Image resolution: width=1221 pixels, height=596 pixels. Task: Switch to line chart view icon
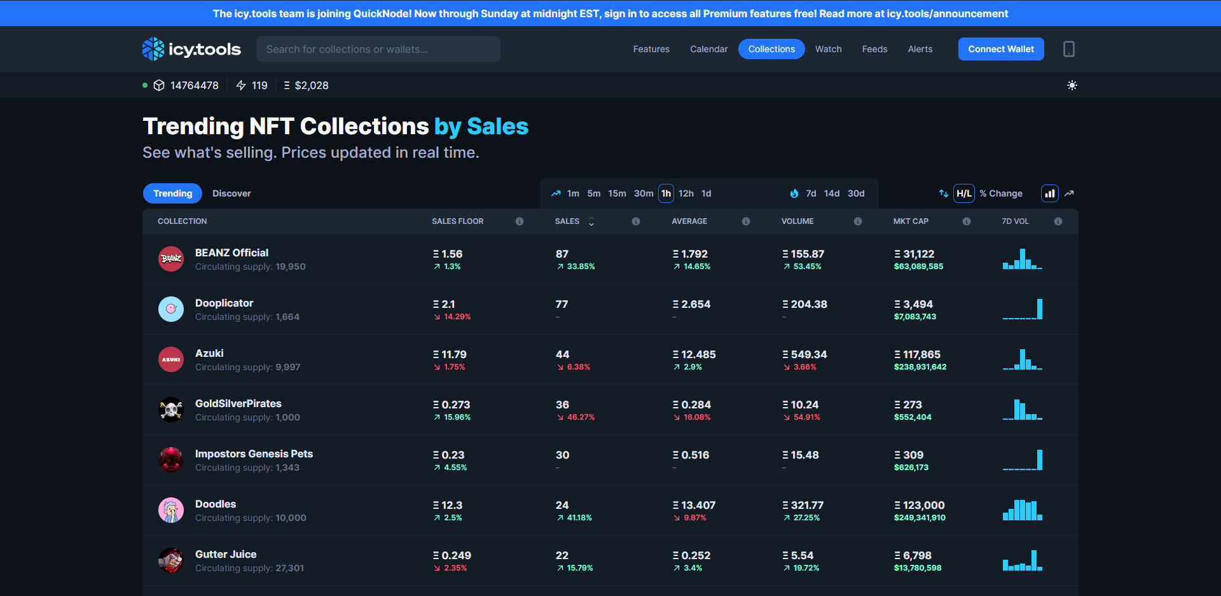[1070, 193]
